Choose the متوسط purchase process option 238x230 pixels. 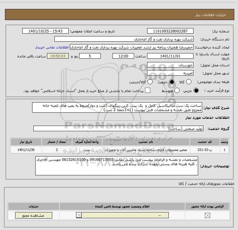[177, 90]
